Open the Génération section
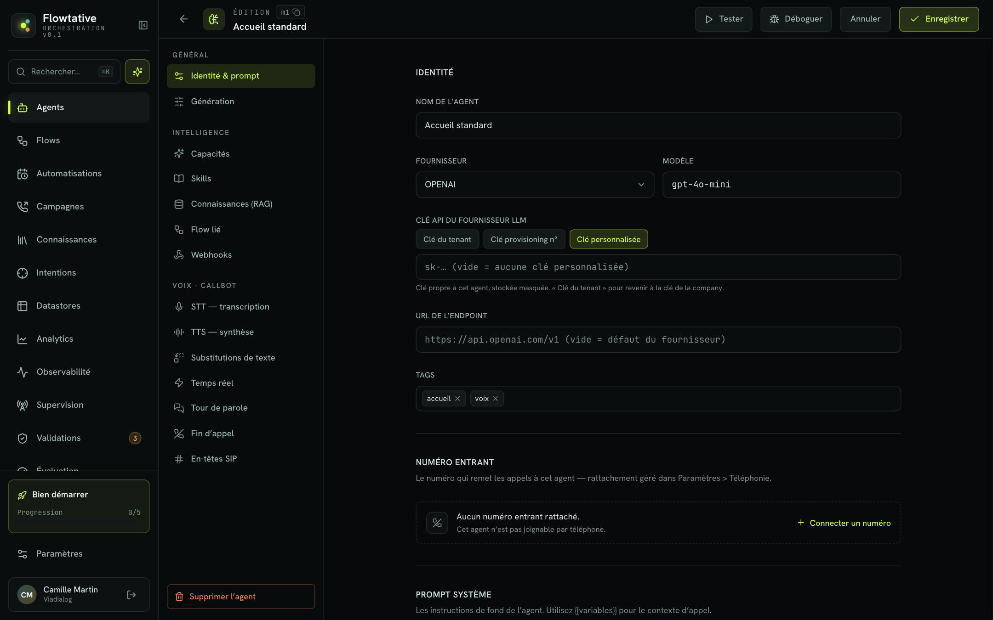Screen dimensions: 993x620 tap(241, 101)
